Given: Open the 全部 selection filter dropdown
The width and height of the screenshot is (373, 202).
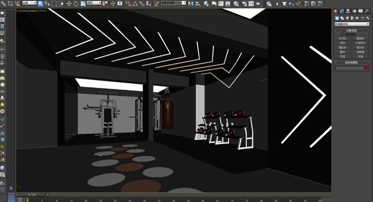Looking at the screenshot, I should pos(29,3).
